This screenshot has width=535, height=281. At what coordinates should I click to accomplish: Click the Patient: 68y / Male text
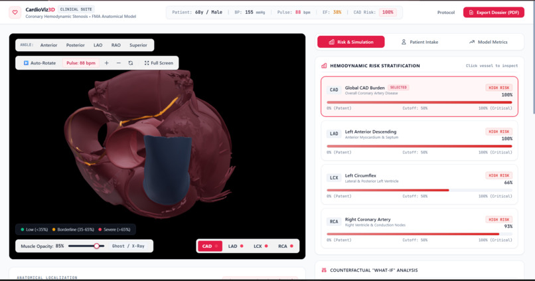197,13
